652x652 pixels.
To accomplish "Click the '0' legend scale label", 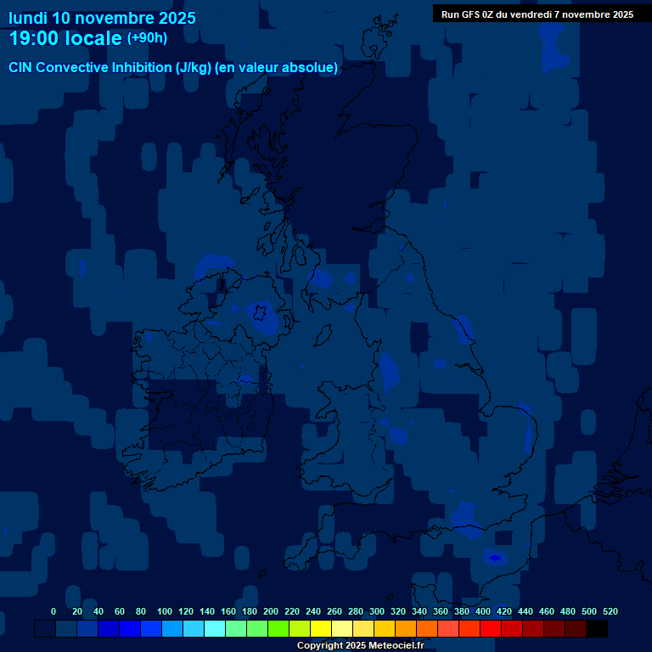I will 53,611.
